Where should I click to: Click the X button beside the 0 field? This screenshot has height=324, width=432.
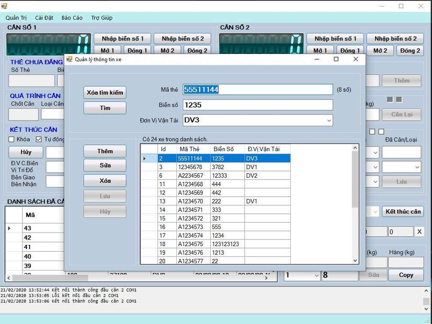point(419,232)
